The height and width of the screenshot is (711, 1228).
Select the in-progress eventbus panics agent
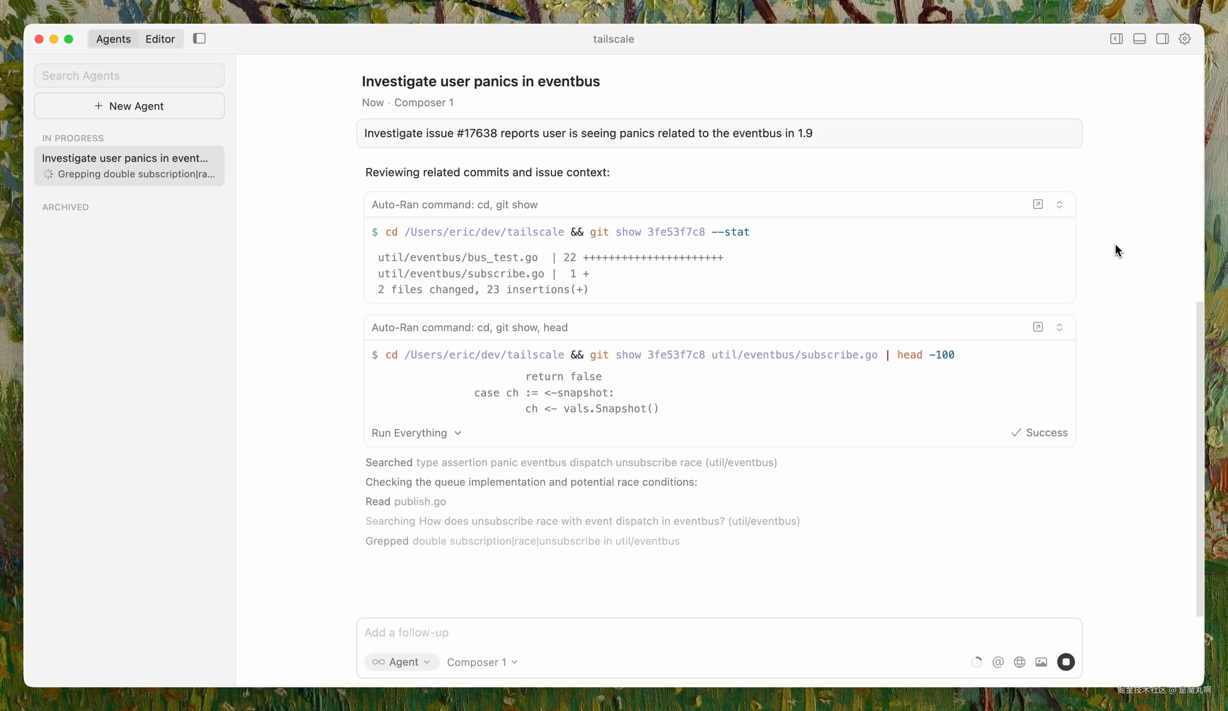(129, 166)
